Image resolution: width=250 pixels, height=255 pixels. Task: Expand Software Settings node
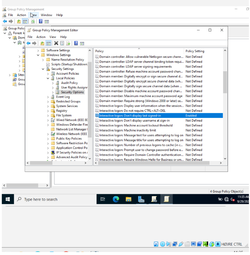38,51
